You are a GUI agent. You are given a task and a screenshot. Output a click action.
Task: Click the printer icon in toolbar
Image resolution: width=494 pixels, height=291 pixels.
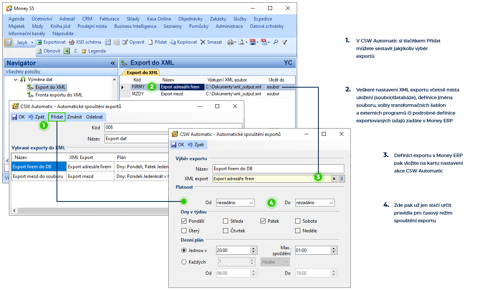click(x=230, y=42)
